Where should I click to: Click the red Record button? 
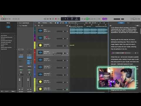[x=56, y=19]
